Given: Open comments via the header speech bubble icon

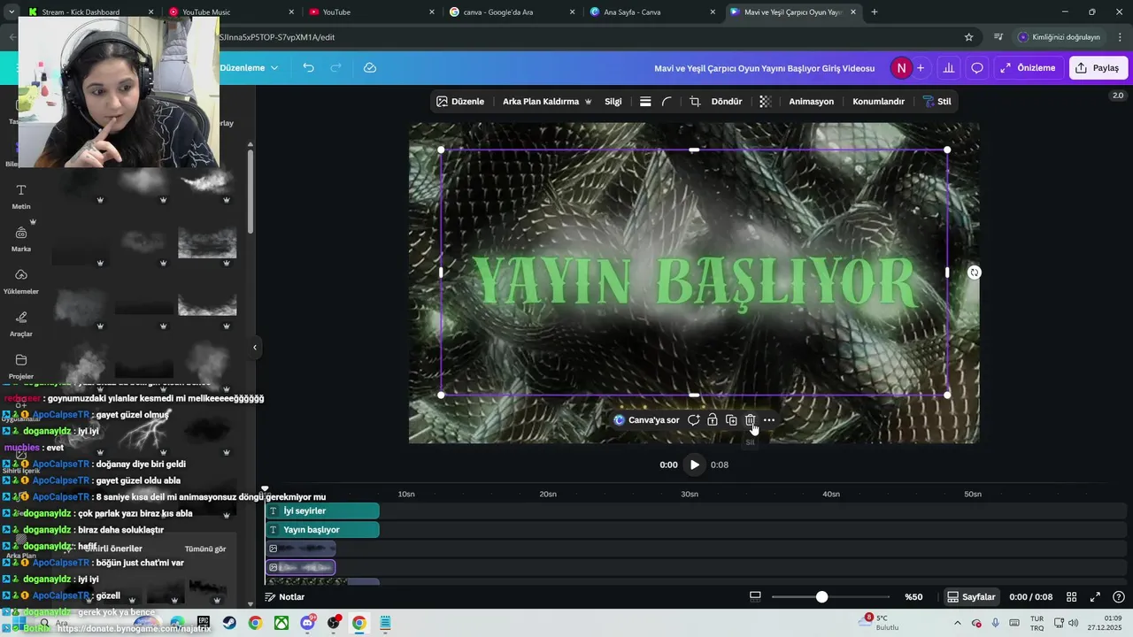Looking at the screenshot, I should click(977, 68).
